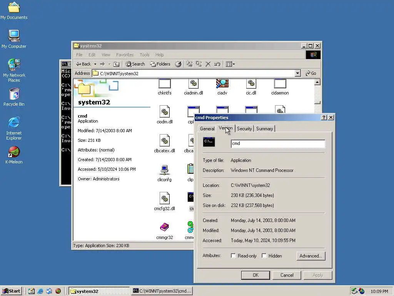Click the Back toolbar button

tap(84, 64)
